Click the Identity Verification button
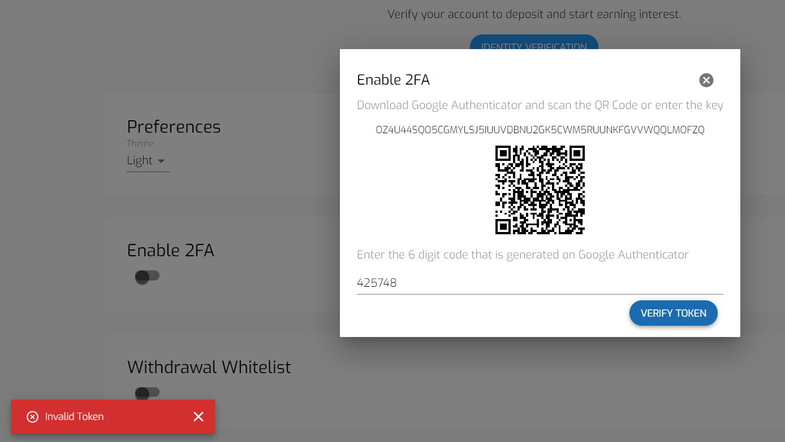This screenshot has width=785, height=442. pos(534,43)
